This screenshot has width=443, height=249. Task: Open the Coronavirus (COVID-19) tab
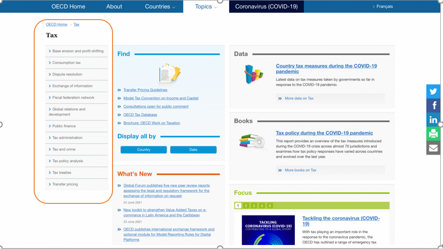[x=267, y=6]
